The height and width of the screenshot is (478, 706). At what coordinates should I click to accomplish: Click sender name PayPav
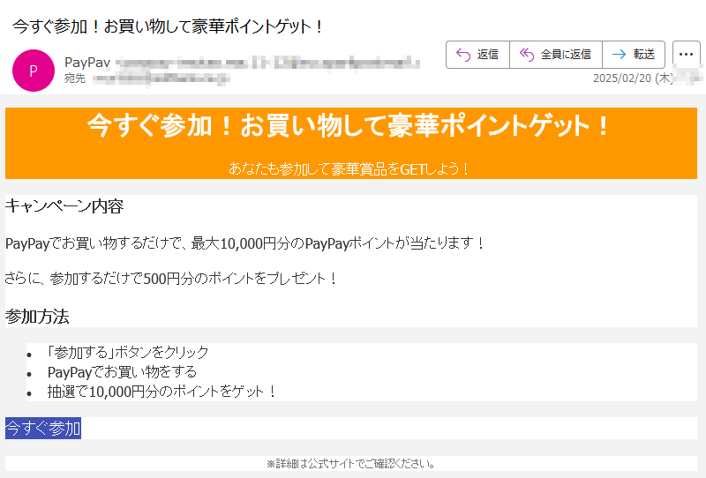click(87, 63)
